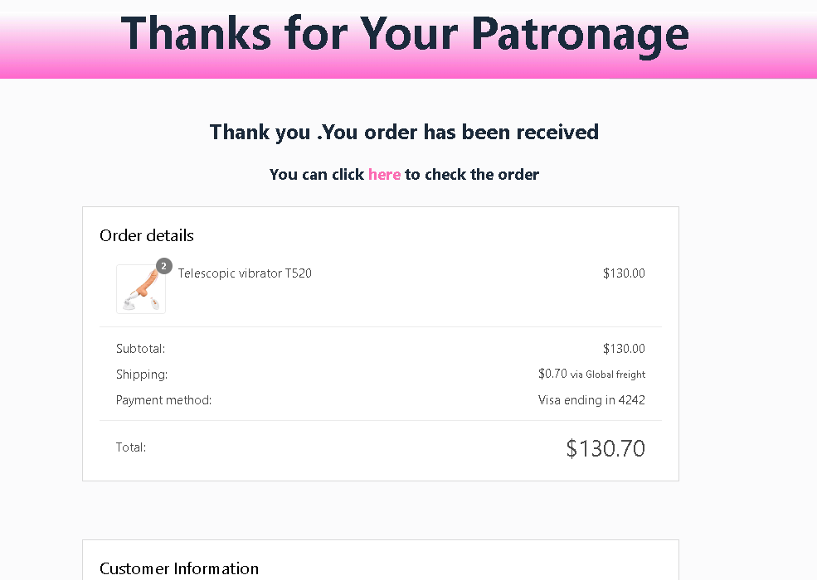
Task: Click the Customer Information section heading
Action: [x=179, y=568]
